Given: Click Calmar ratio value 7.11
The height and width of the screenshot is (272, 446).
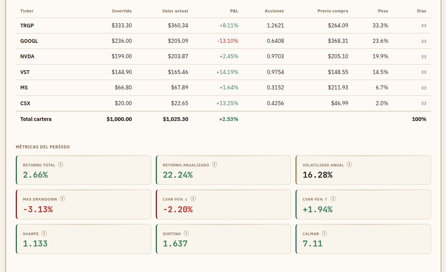Looking at the screenshot, I should tap(313, 243).
